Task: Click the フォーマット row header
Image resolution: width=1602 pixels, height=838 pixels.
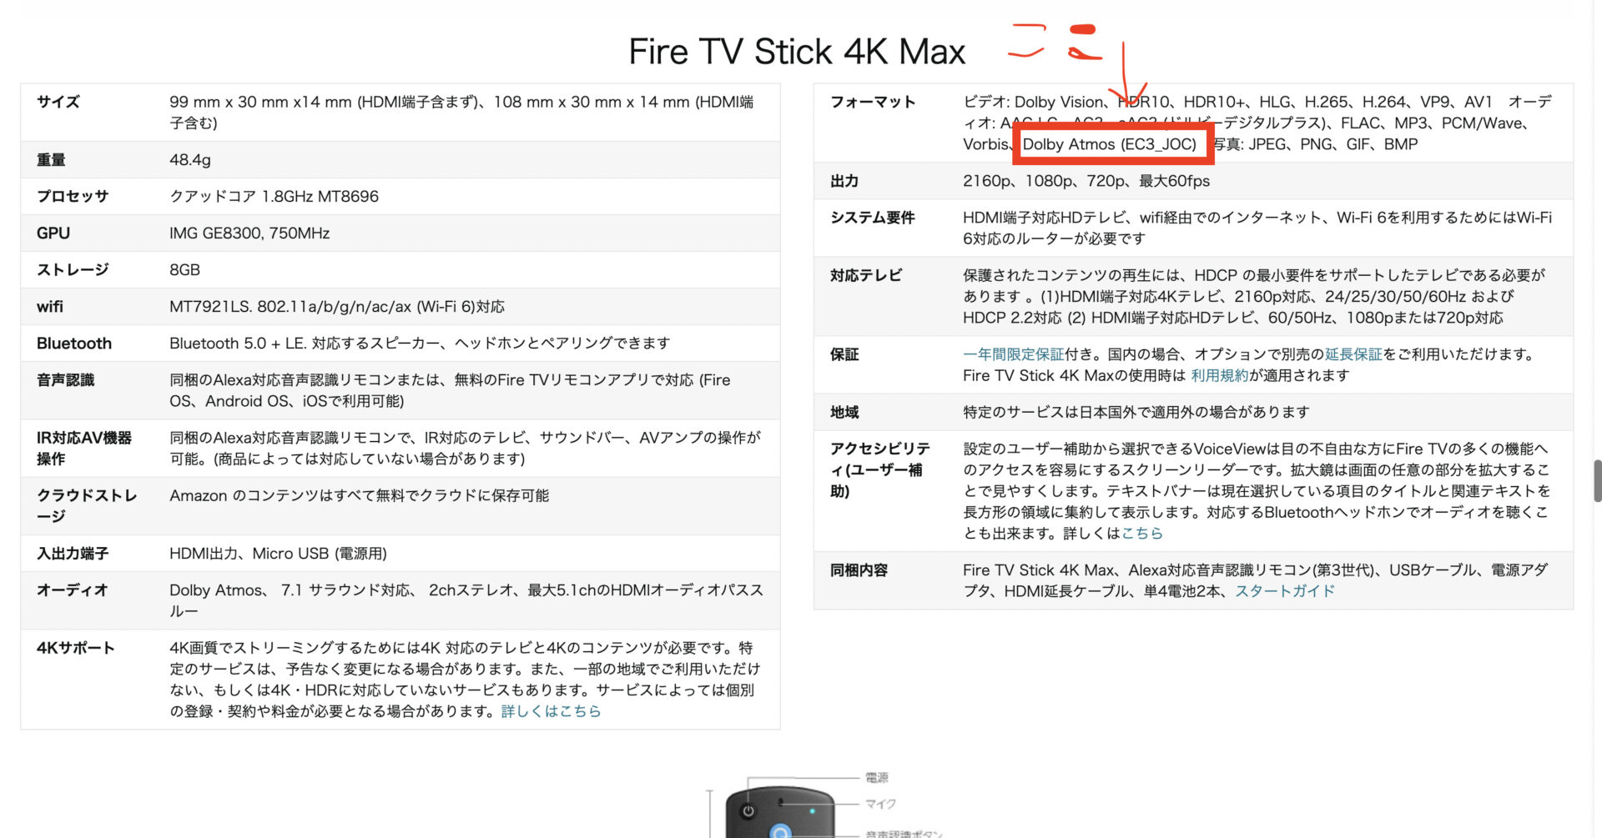Action: click(x=873, y=102)
